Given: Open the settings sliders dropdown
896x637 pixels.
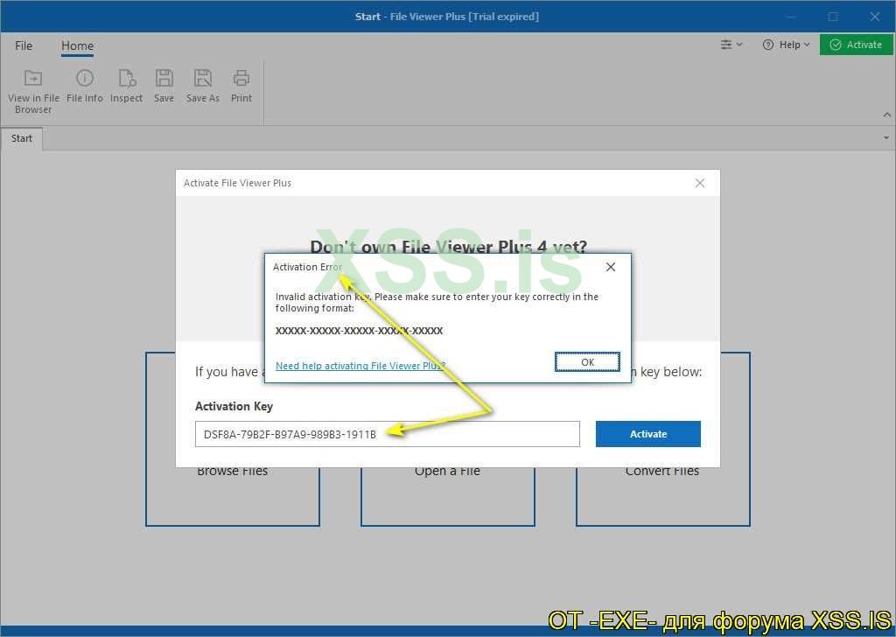Looking at the screenshot, I should point(731,45).
